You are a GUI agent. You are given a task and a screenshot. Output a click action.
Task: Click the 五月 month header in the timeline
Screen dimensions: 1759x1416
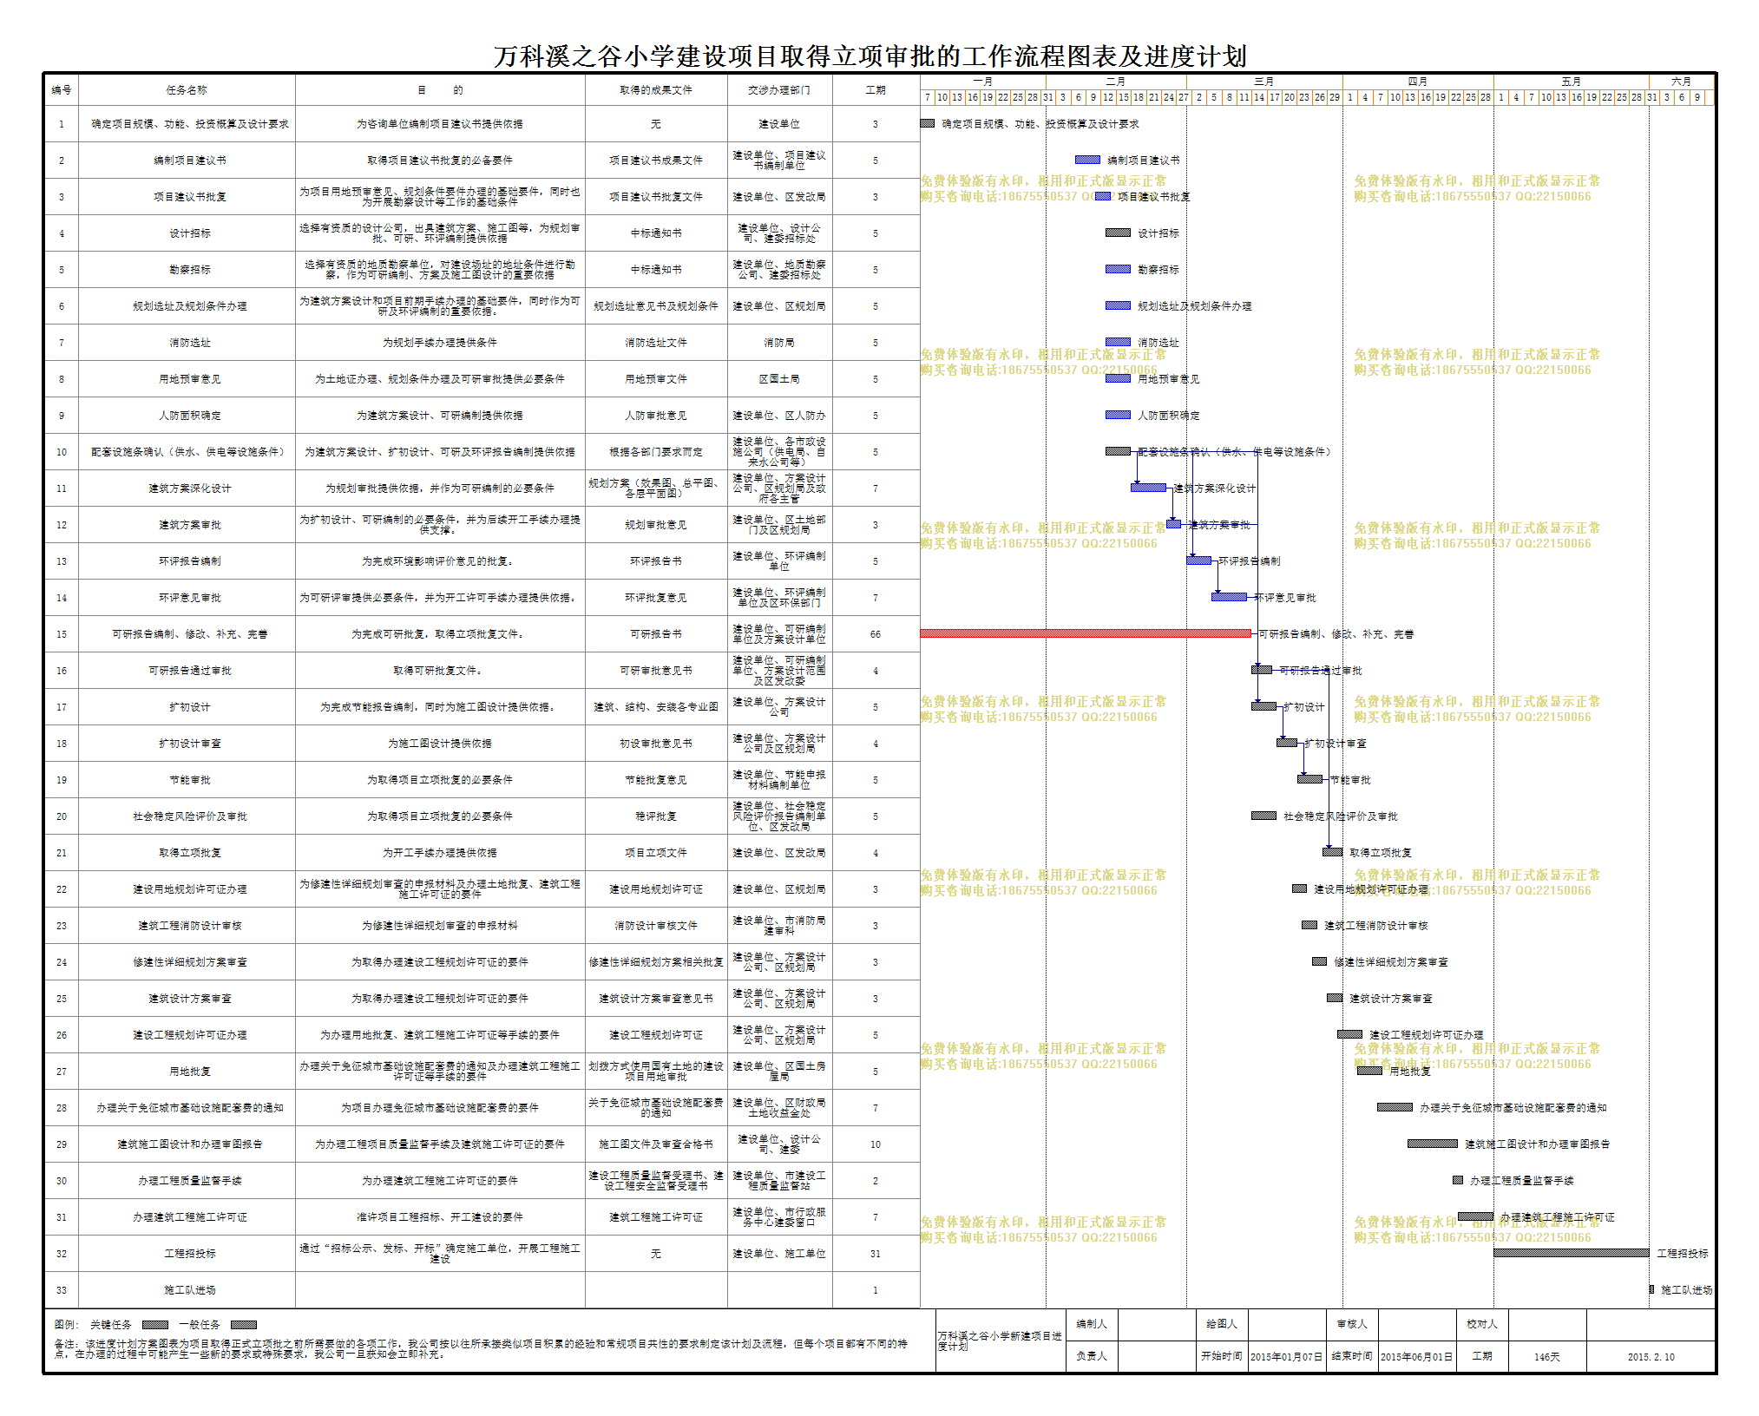[x=1571, y=82]
